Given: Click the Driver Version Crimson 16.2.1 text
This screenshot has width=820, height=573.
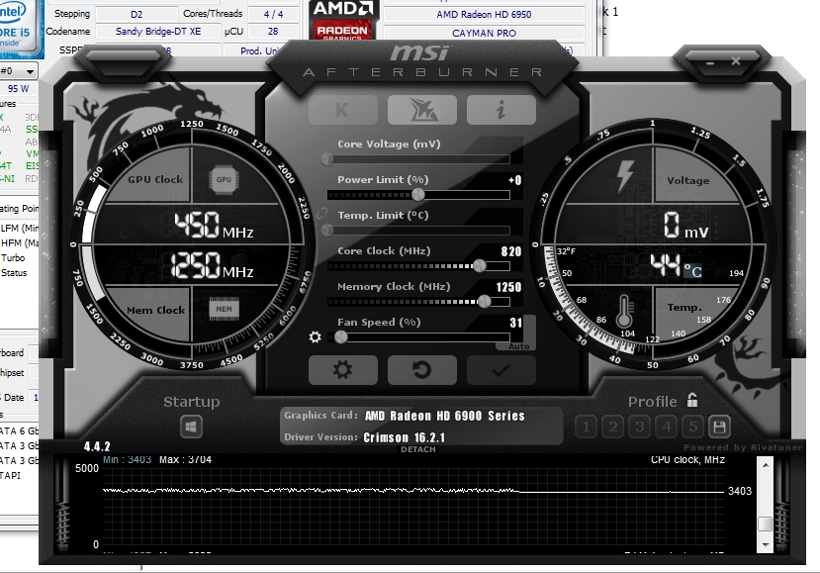Looking at the screenshot, I should click(404, 437).
